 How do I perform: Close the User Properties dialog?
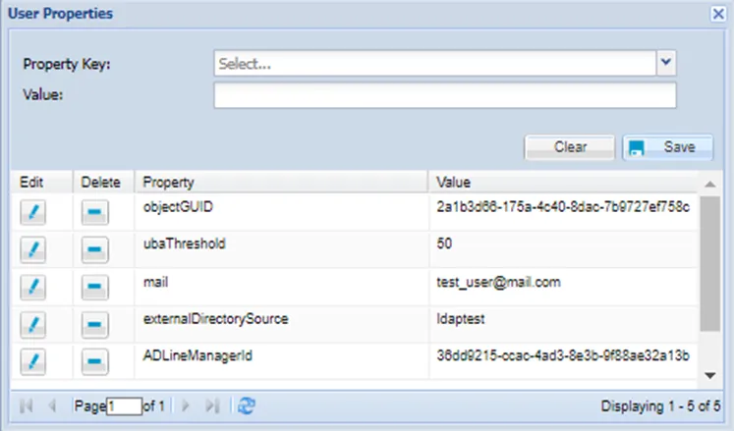(x=718, y=14)
